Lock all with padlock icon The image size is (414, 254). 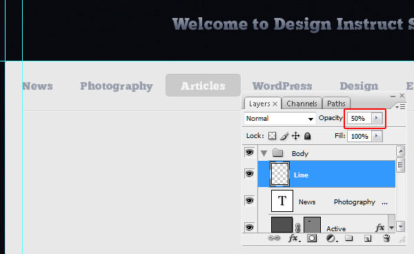307,136
